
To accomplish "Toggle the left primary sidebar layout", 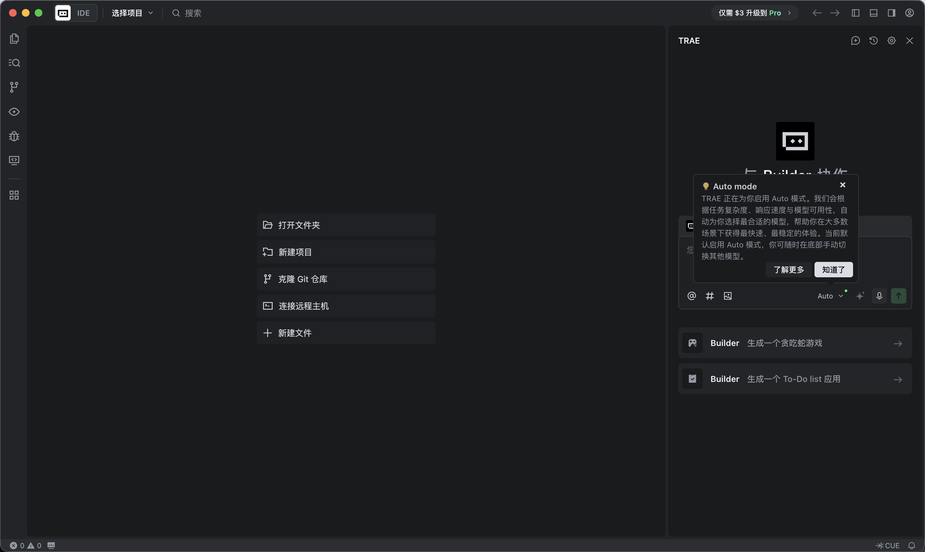I will [855, 13].
